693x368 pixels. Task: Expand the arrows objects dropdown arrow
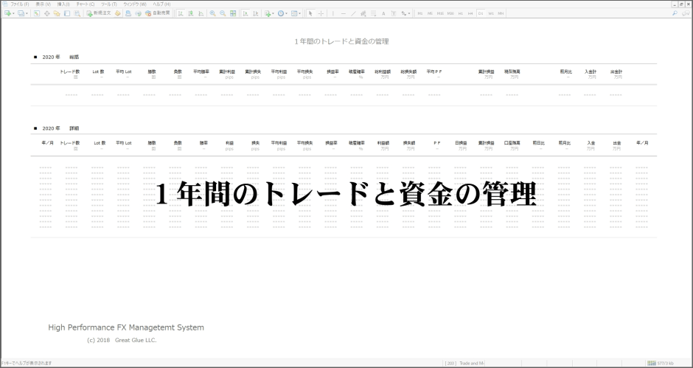[x=409, y=13]
